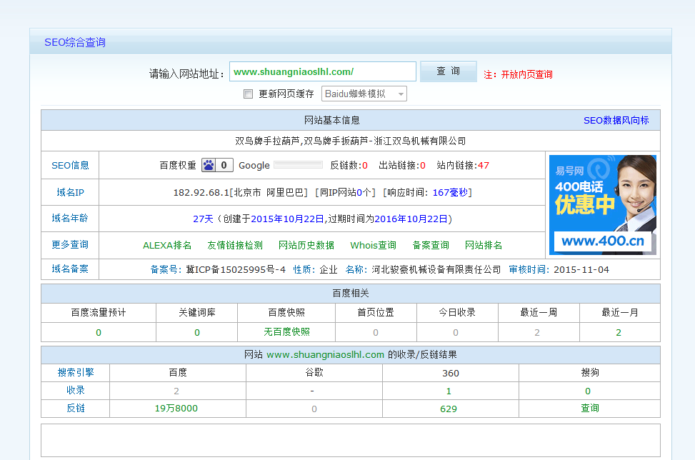The width and height of the screenshot is (695, 460).
Task: Click the 反链 row label
Action: [x=76, y=409]
